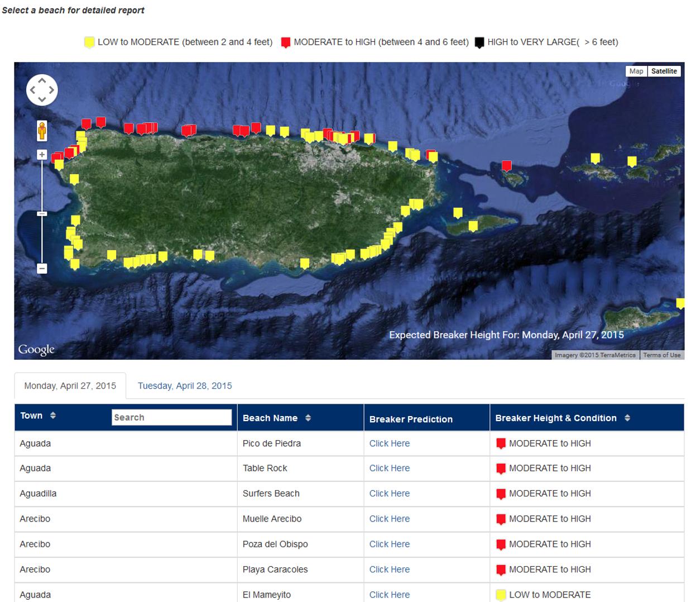Select the Poza del Obispo beach name

click(x=275, y=544)
